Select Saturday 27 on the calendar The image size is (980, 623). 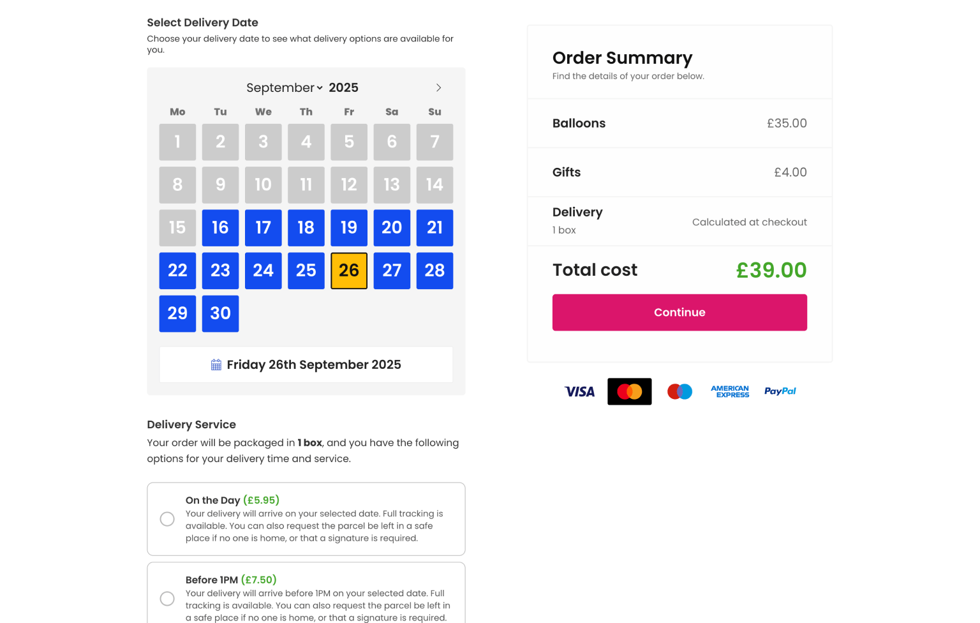(392, 271)
